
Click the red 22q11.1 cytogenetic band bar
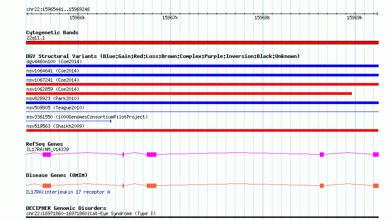coord(202,43)
